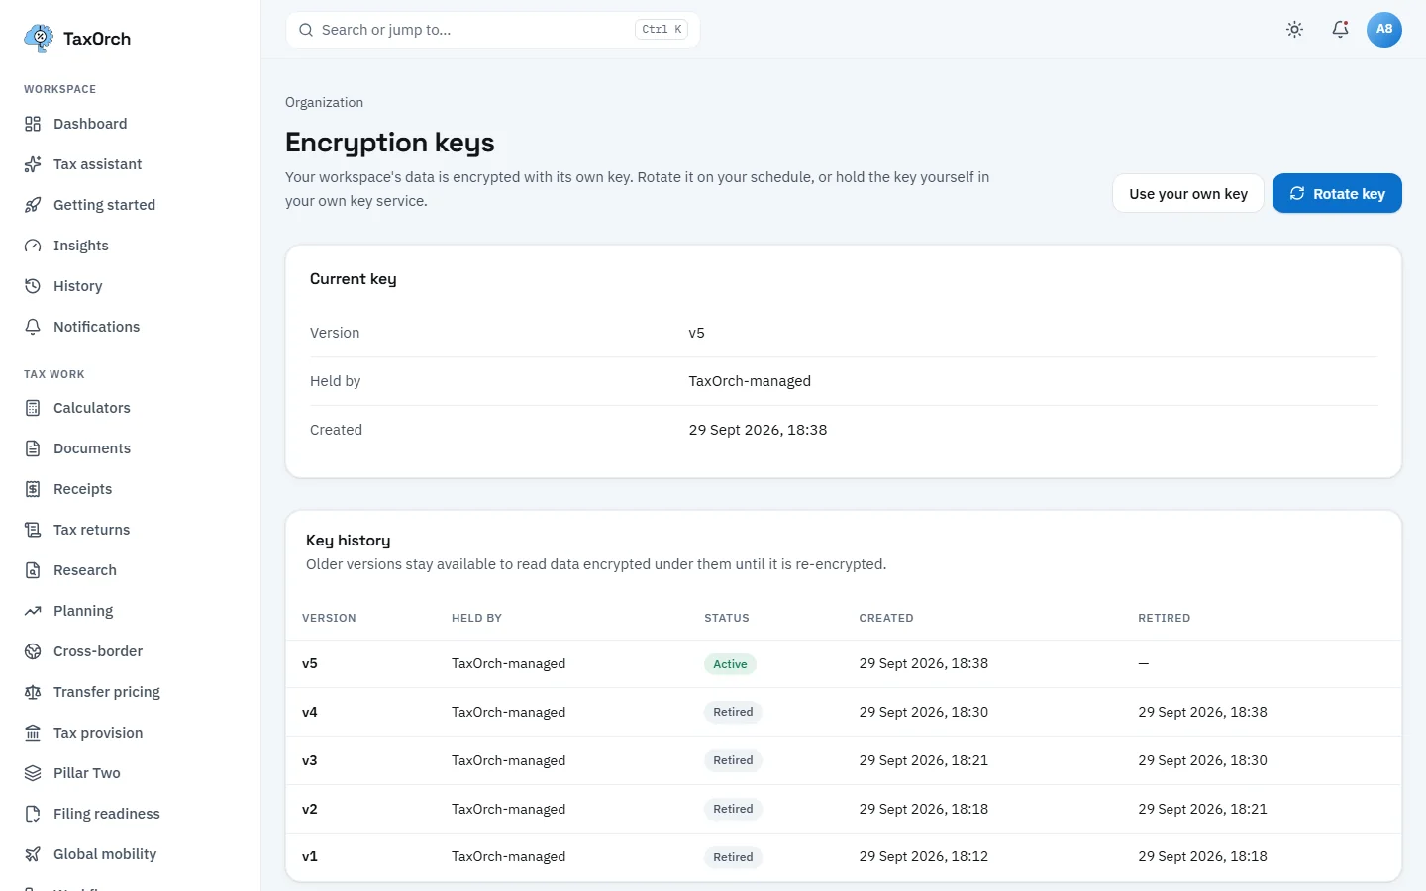
Task: Open the AB user avatar menu
Action: pos(1384,30)
